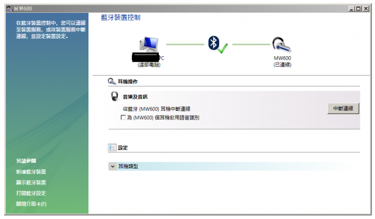Click the 藍牙裝置控制 heading text
Screen dimensions: 375x219
tap(121, 18)
